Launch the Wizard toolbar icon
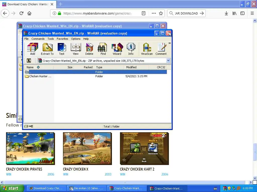This screenshot has width=257, height=192. click(117, 49)
